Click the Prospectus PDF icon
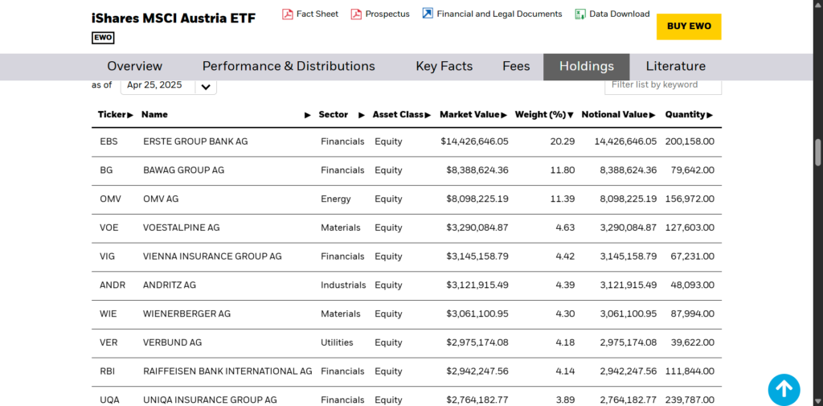Image resolution: width=823 pixels, height=406 pixels. tap(356, 14)
